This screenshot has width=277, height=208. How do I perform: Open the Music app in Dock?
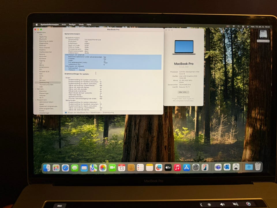(x=177, y=168)
